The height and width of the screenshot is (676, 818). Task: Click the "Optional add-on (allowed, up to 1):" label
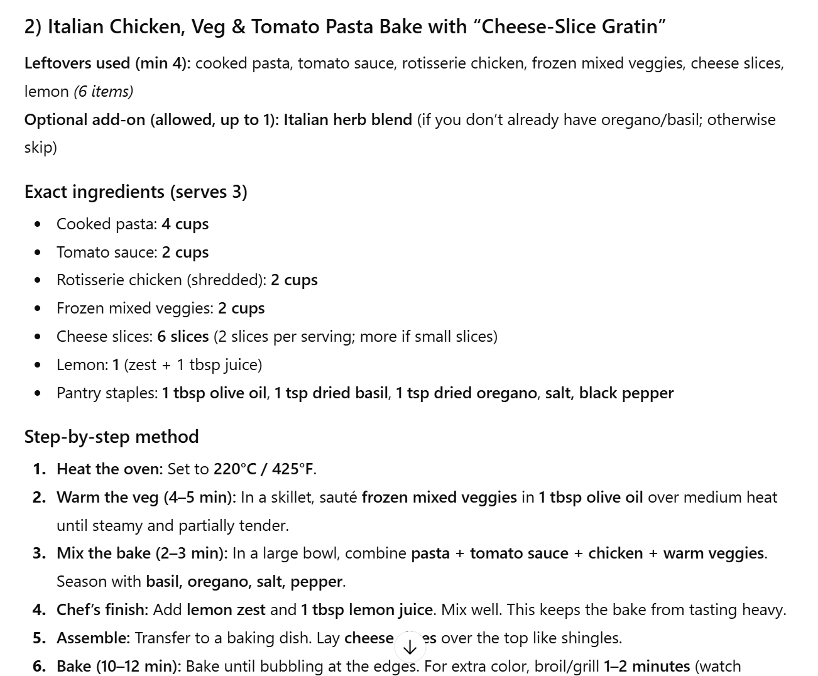(151, 119)
